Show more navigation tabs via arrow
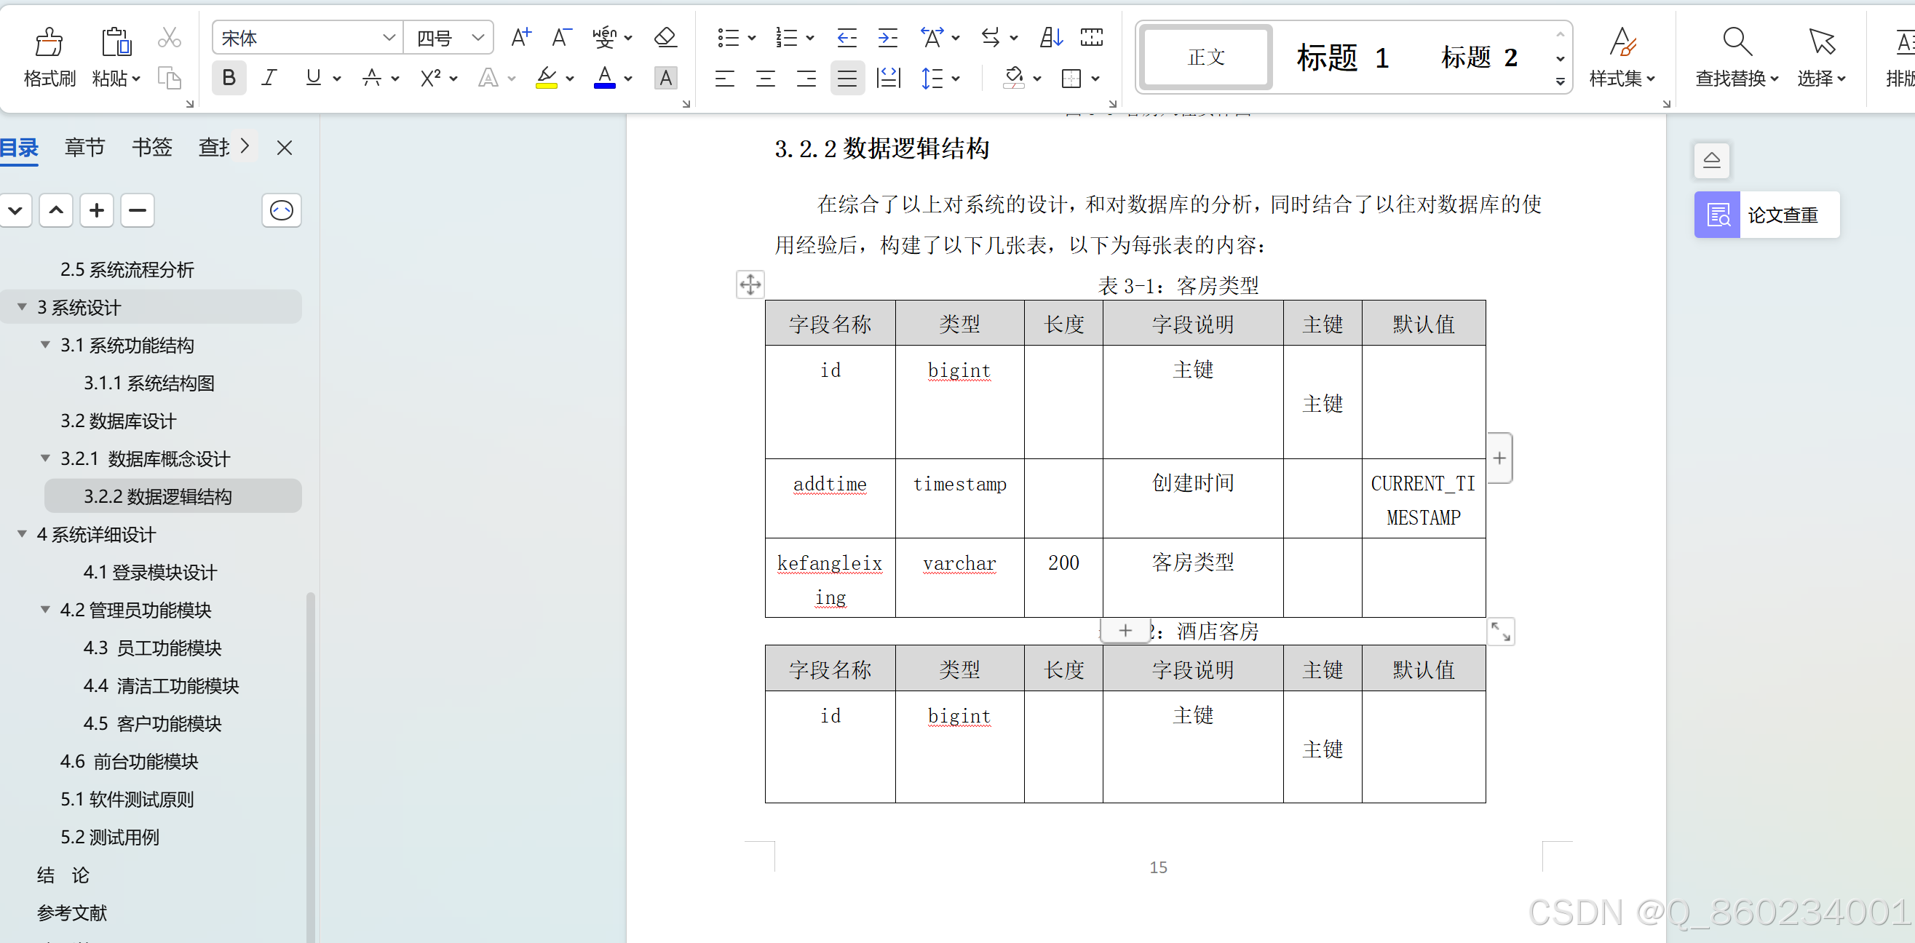Image resolution: width=1915 pixels, height=943 pixels. pos(245,146)
